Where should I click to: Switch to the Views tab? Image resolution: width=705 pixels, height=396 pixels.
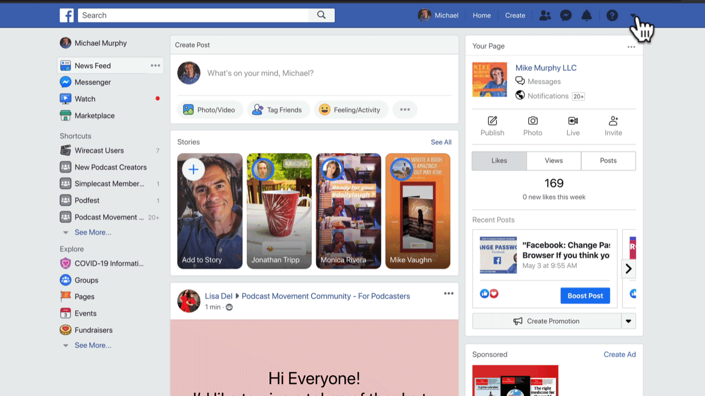tap(554, 161)
